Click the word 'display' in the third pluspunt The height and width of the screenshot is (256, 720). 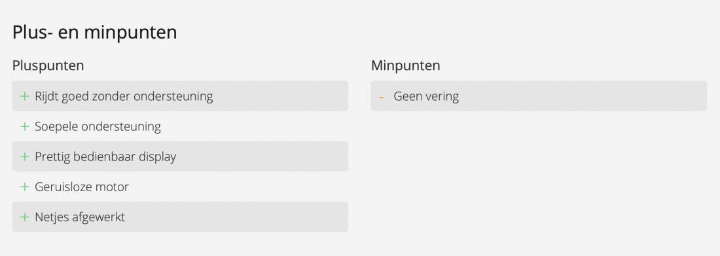click(x=156, y=156)
